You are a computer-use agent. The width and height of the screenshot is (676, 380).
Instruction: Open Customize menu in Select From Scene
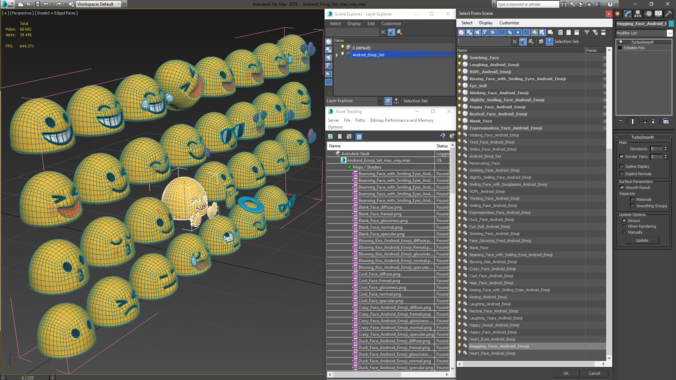point(509,23)
